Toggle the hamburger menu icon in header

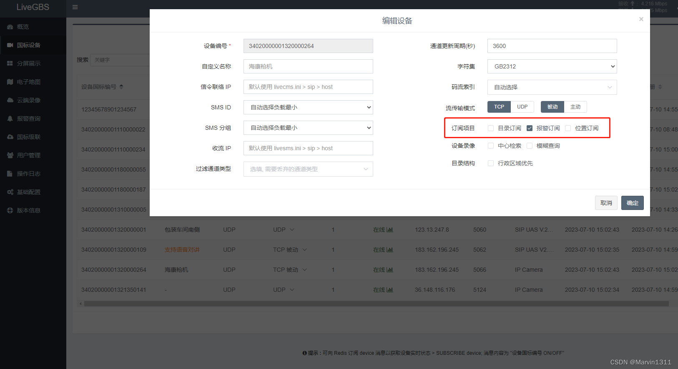coord(75,7)
